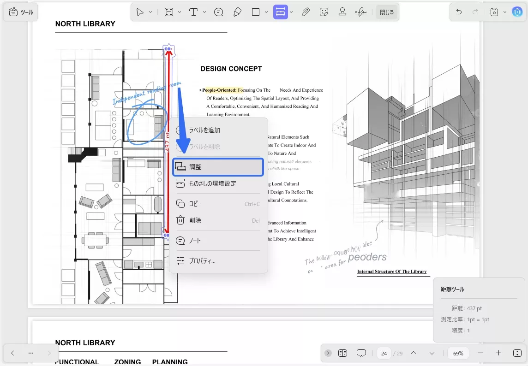
Task: Toggle the page layout view icon
Action: (x=342, y=353)
